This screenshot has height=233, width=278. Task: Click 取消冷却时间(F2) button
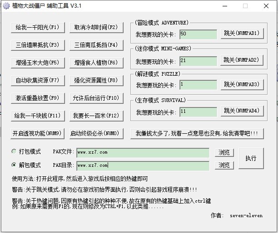pos(96,27)
